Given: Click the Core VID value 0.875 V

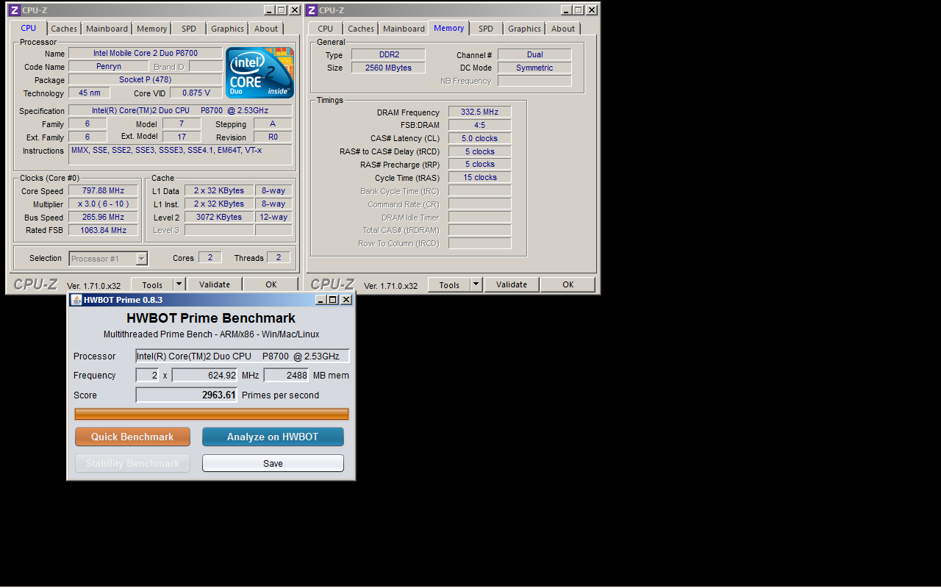Looking at the screenshot, I should 196,93.
